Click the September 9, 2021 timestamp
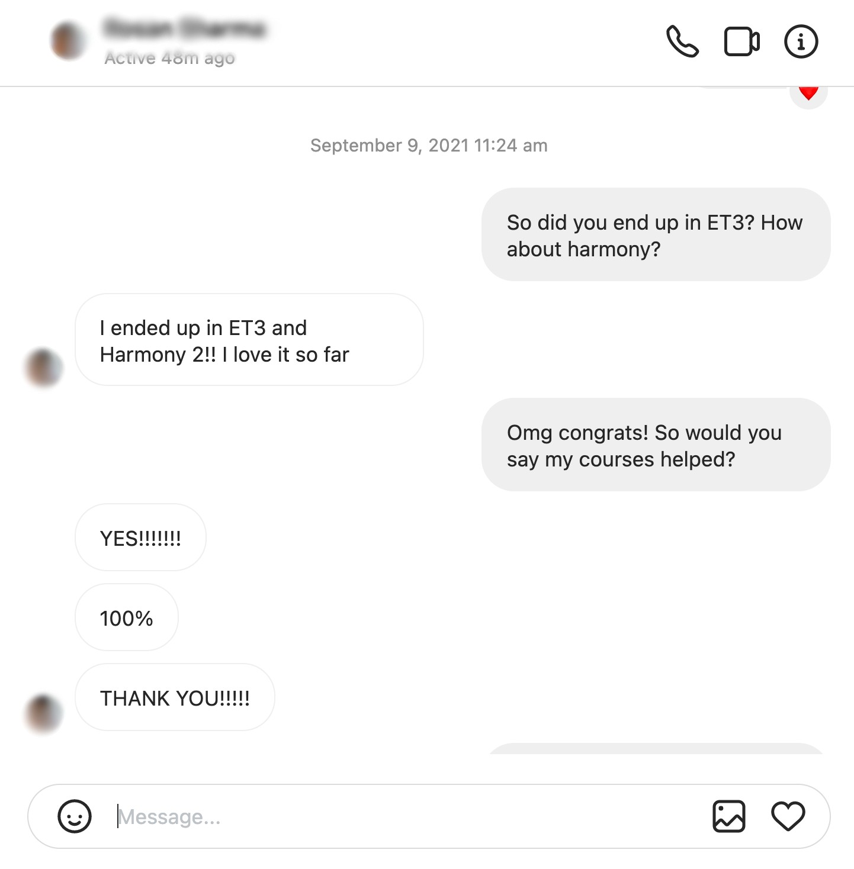 click(x=429, y=145)
